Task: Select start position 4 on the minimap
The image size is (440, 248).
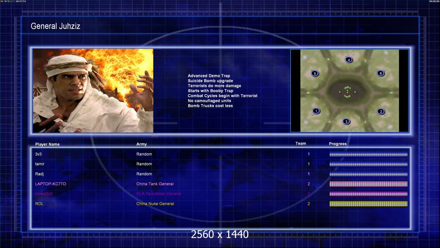Action: point(349,60)
